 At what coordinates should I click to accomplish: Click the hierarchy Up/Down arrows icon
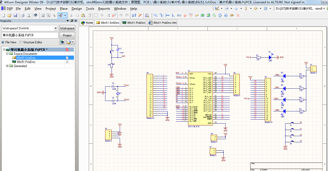[x=134, y=15]
